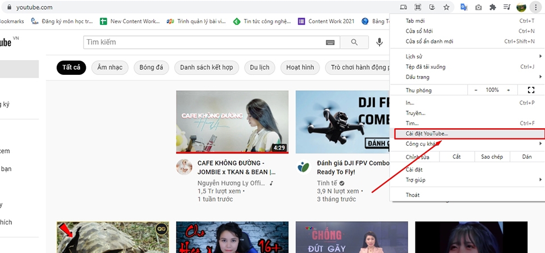Select the 'Du lịch' filter chip
This screenshot has height=253, width=545.
pos(259,68)
